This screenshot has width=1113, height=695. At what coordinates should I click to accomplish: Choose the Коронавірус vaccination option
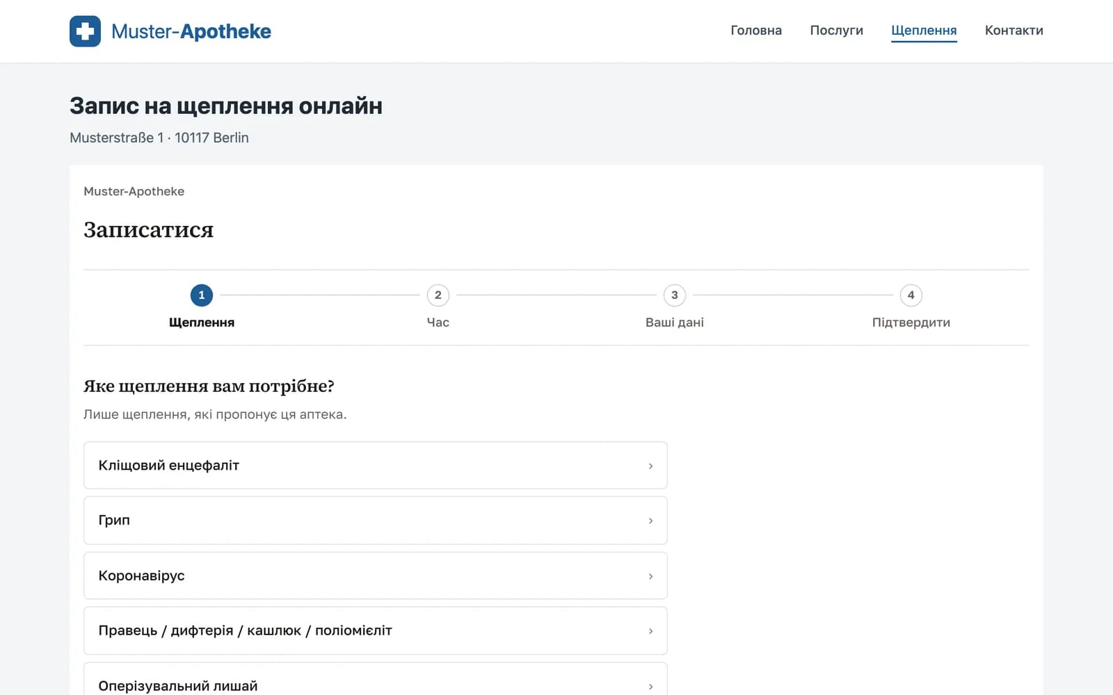tap(376, 575)
